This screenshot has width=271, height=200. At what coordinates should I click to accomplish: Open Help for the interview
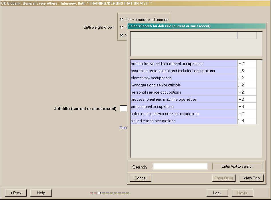[x=41, y=193]
